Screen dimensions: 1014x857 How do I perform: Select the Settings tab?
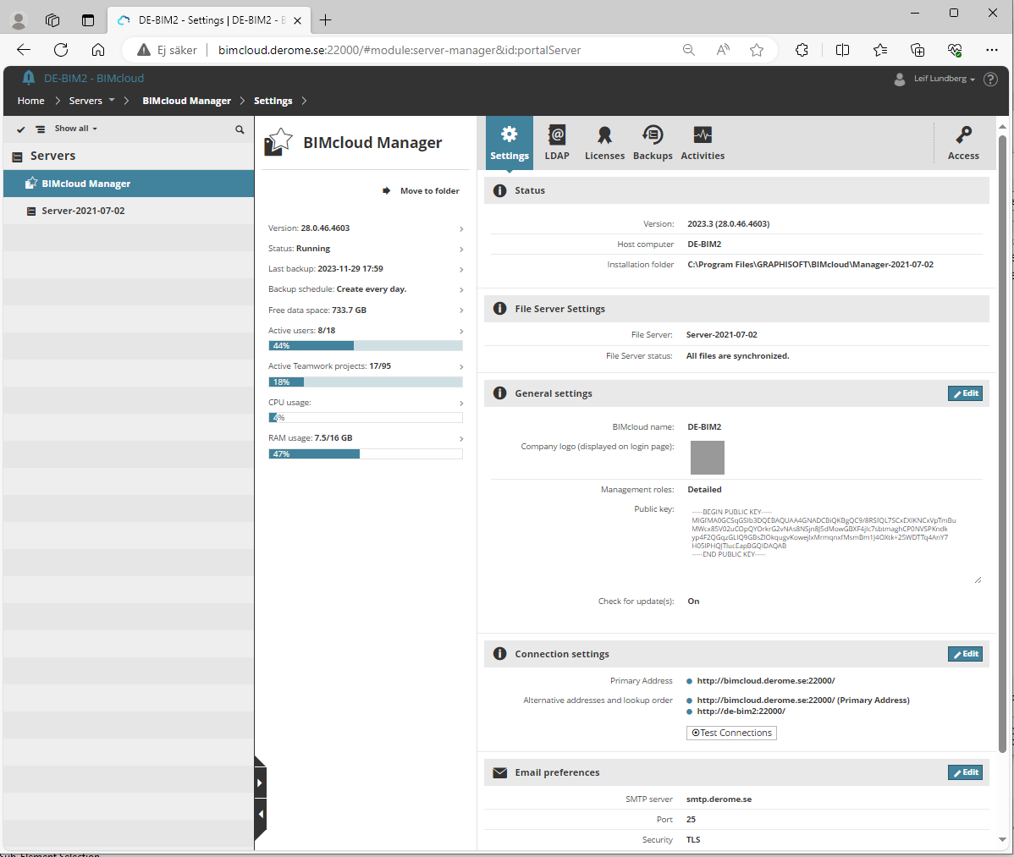click(510, 142)
